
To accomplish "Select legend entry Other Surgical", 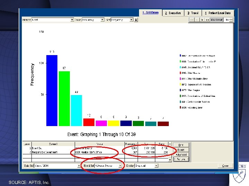I will (191, 90).
